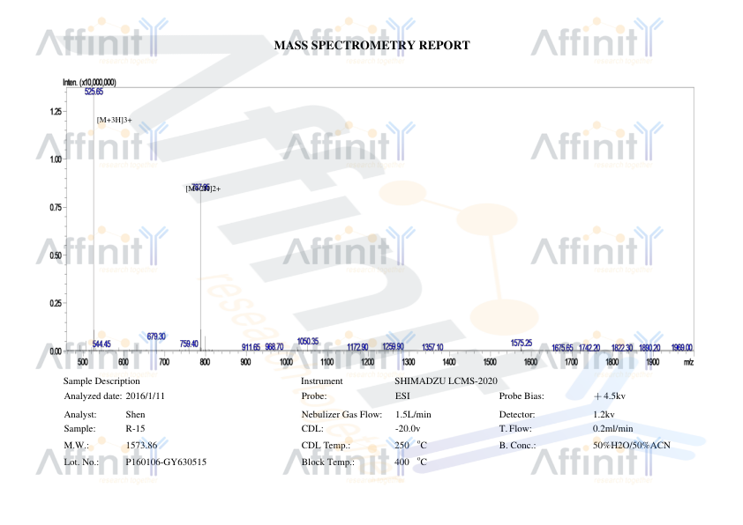This screenshot has width=743, height=525.
Task: Click the Probe Bias label
Action: (x=522, y=396)
